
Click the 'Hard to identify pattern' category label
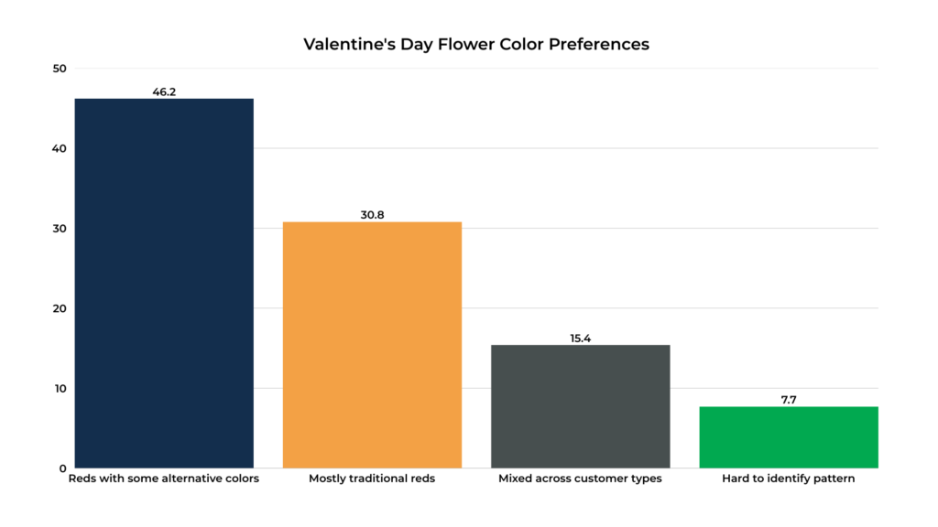pos(788,479)
